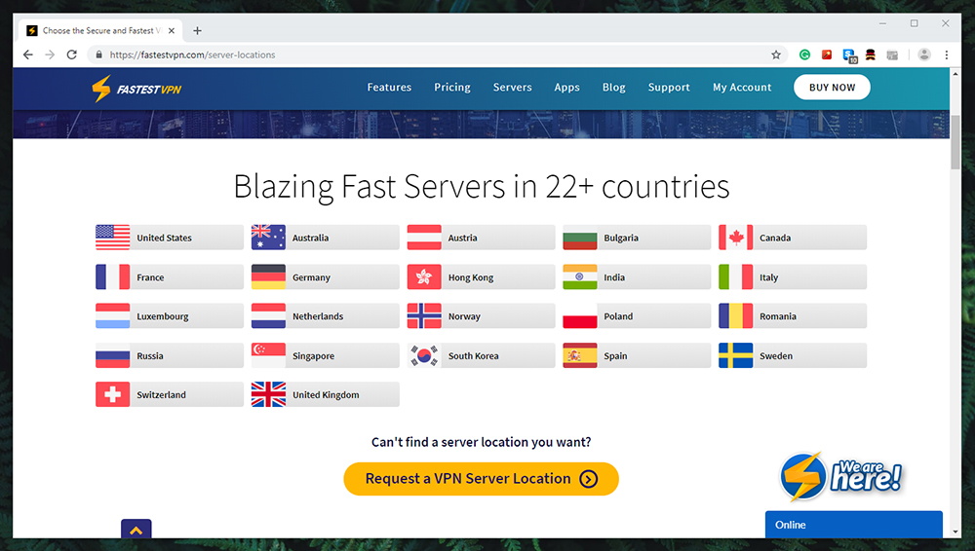Open the Online chat bar

854,525
